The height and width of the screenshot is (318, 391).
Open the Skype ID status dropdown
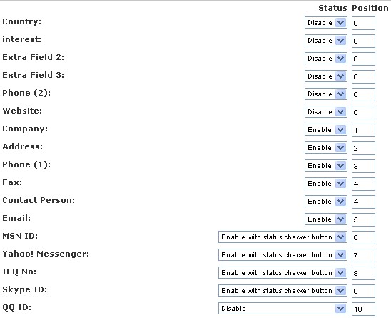(x=283, y=291)
